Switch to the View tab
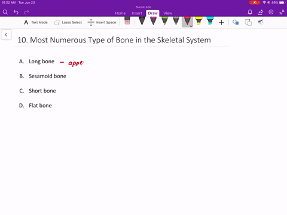287x215 pixels. 167,13
